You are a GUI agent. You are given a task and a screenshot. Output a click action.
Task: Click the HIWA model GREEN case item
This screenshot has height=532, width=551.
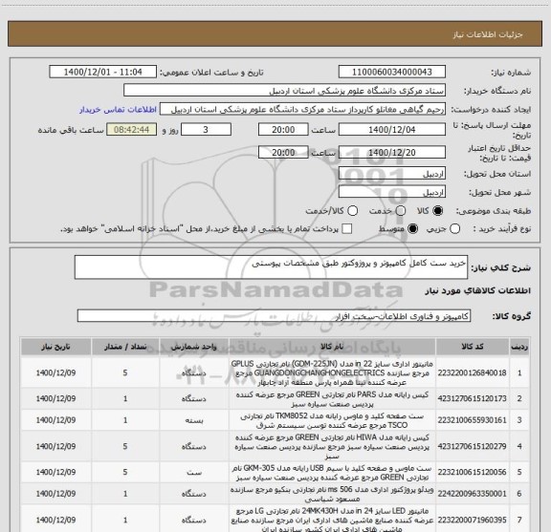(x=332, y=447)
